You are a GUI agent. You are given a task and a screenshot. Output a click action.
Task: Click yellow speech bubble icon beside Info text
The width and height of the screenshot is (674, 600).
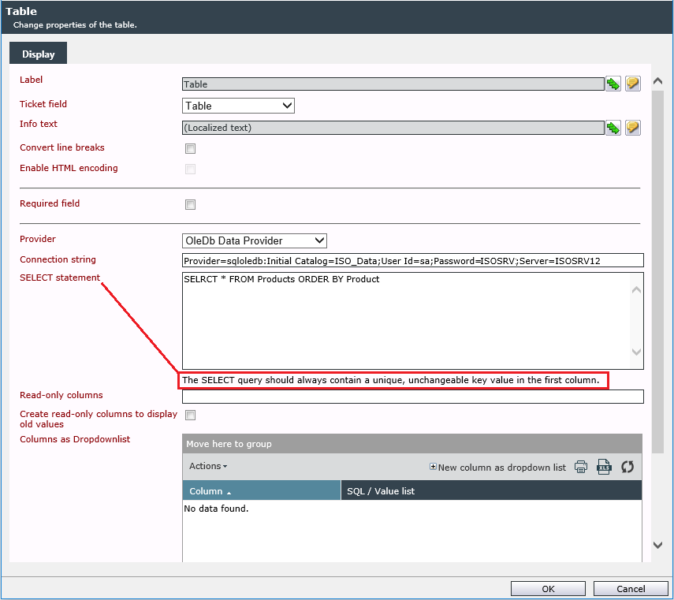(633, 128)
